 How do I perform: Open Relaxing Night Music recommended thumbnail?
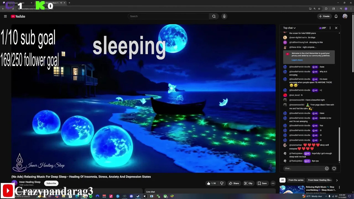coord(292,189)
